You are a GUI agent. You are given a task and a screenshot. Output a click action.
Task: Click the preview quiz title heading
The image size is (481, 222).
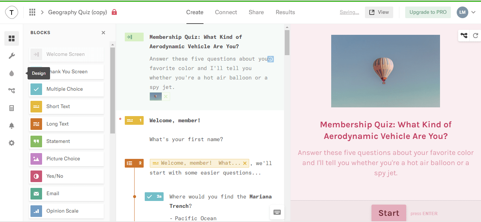386,131
